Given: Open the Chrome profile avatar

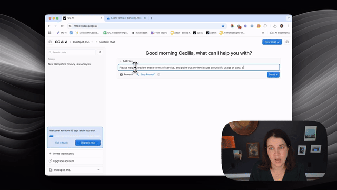Looking at the screenshot, I should 282,26.
